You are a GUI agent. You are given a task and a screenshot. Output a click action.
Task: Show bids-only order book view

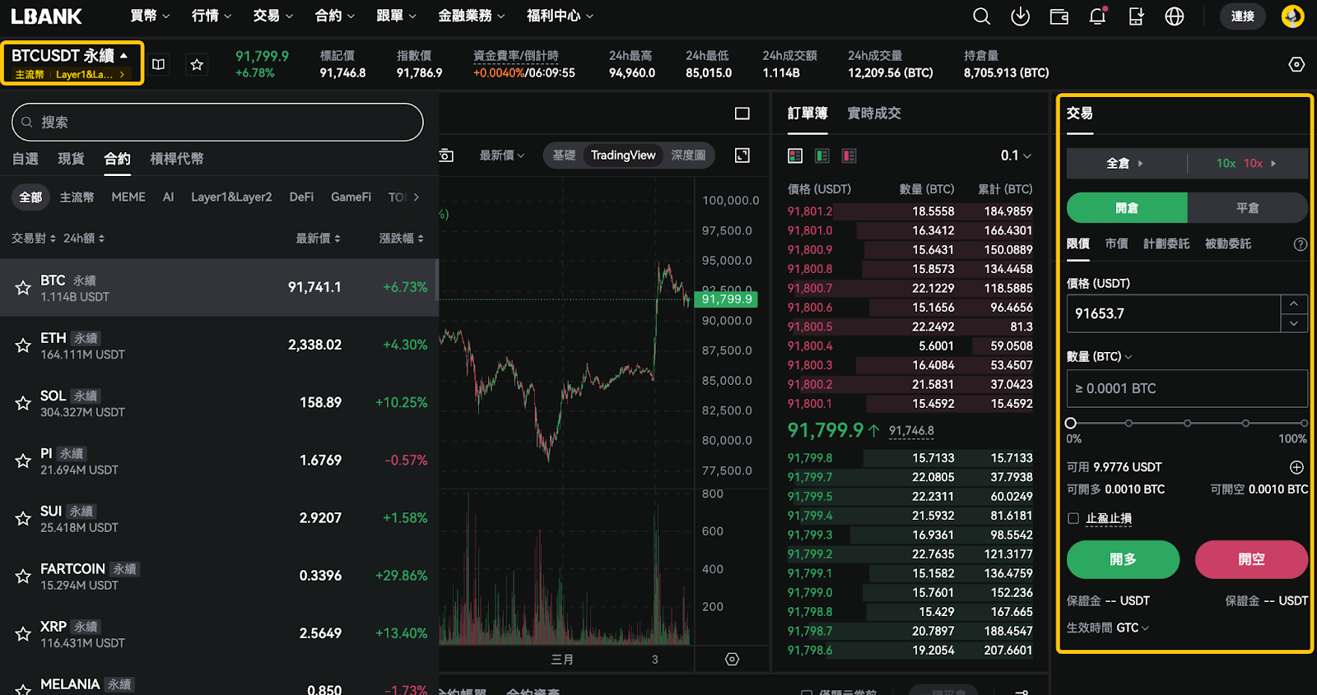(821, 155)
